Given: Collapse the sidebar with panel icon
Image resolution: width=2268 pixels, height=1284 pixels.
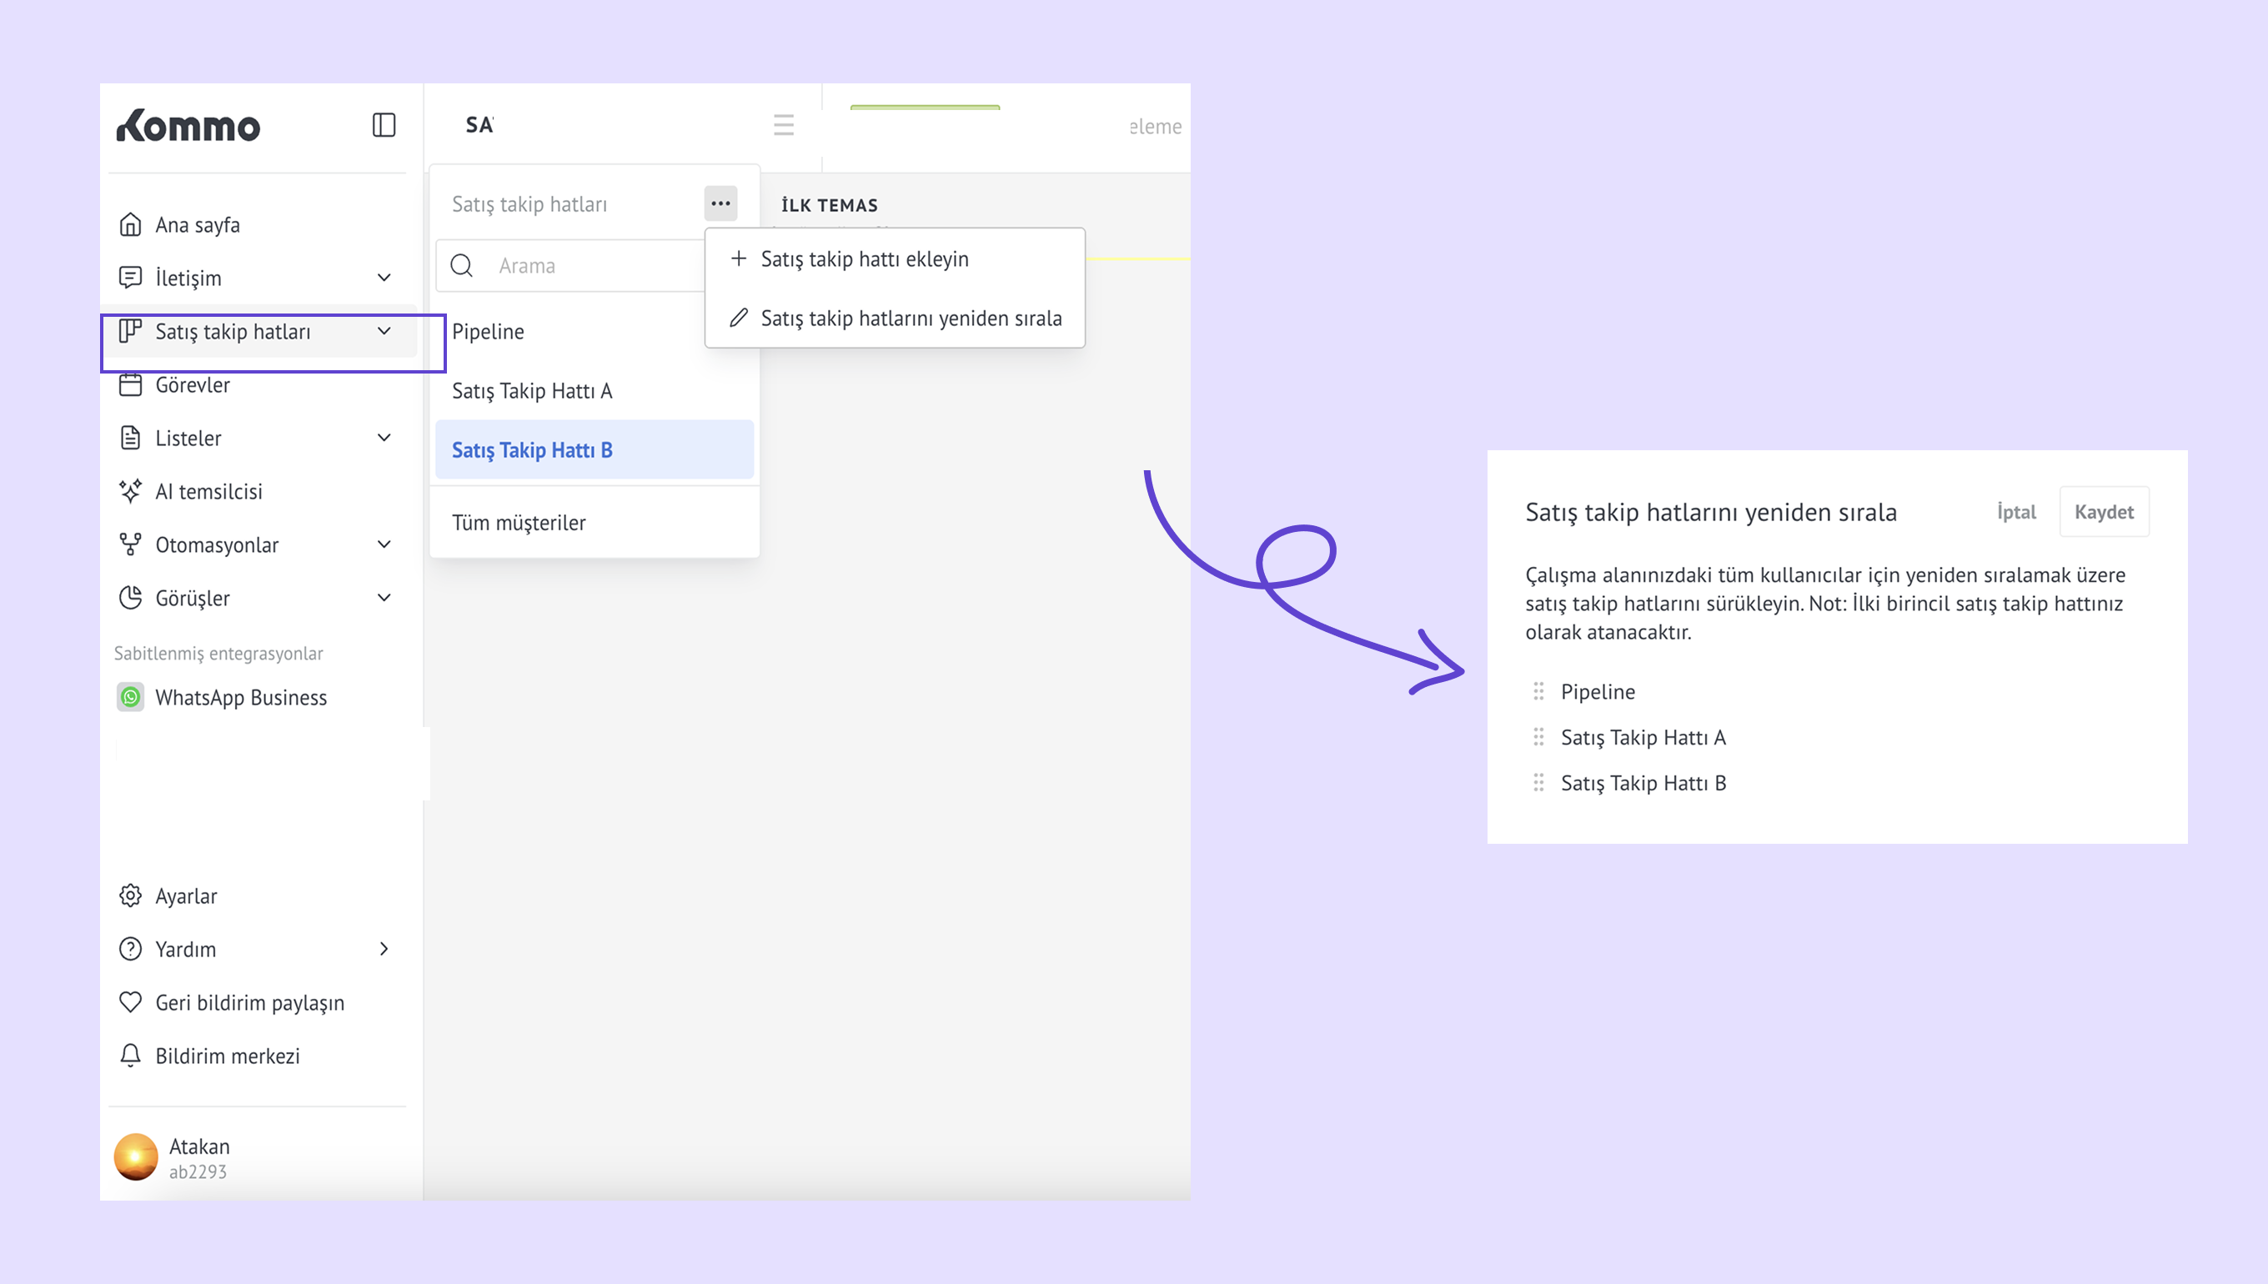Looking at the screenshot, I should click(x=384, y=125).
